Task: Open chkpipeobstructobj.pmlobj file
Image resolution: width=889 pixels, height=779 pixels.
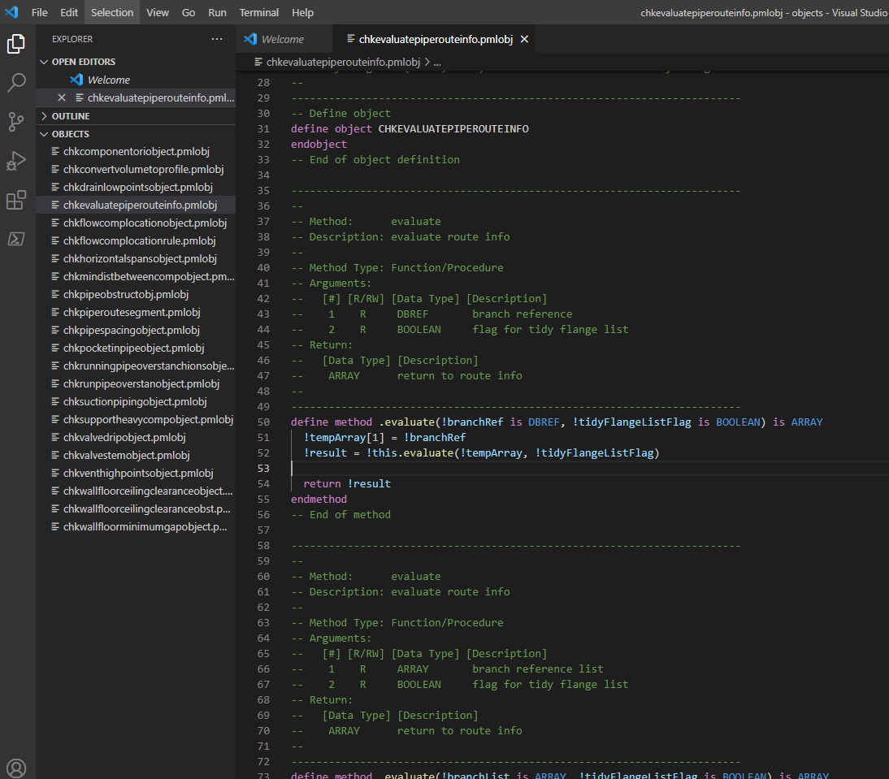Action: click(x=126, y=294)
